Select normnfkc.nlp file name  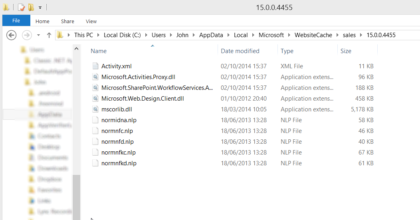coord(119,153)
